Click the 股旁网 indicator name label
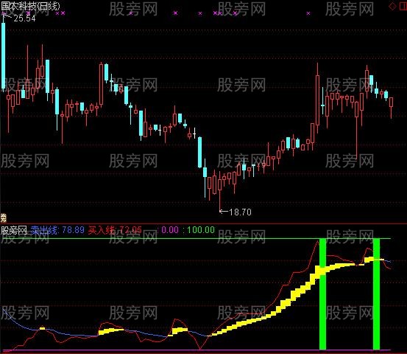 (13, 230)
